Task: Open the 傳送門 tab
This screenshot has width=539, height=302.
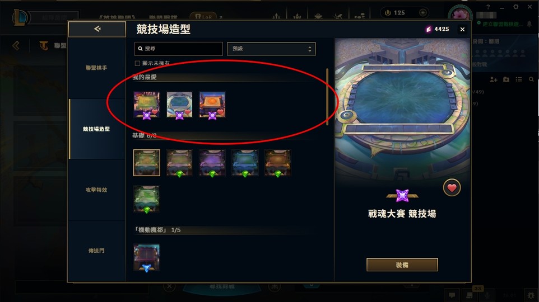Action: click(x=96, y=251)
